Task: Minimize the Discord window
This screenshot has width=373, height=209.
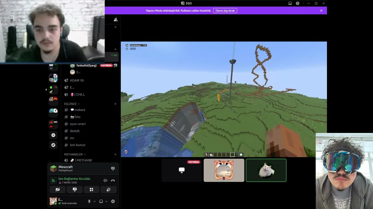Action: (308, 3)
